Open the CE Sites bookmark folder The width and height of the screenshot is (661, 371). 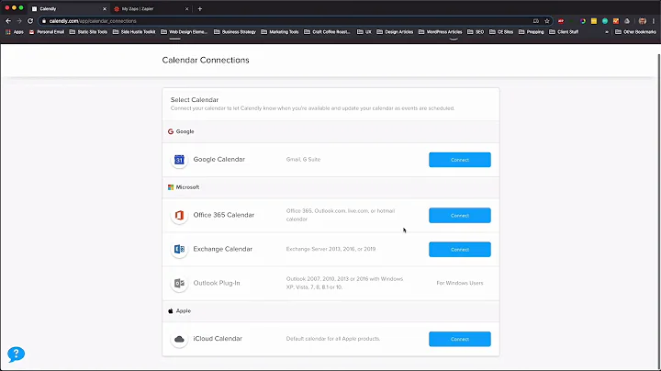coord(501,32)
